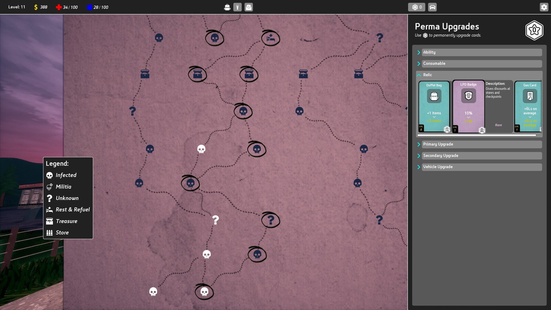Click the circled treasure chest node
This screenshot has width=551, height=310.
tap(197, 75)
